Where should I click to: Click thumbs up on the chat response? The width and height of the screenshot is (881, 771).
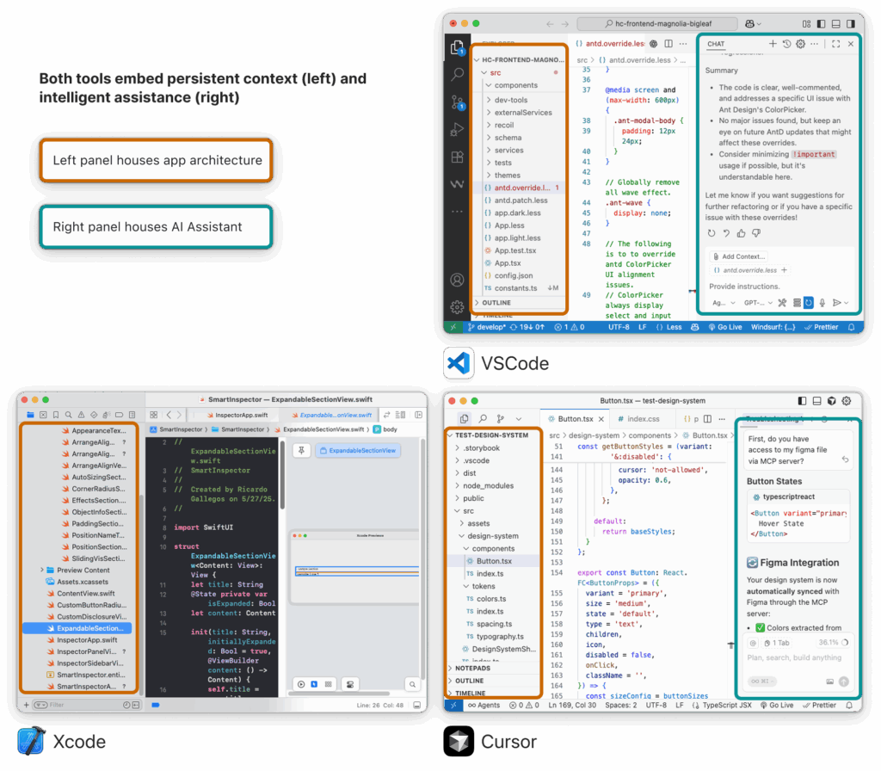tap(742, 233)
